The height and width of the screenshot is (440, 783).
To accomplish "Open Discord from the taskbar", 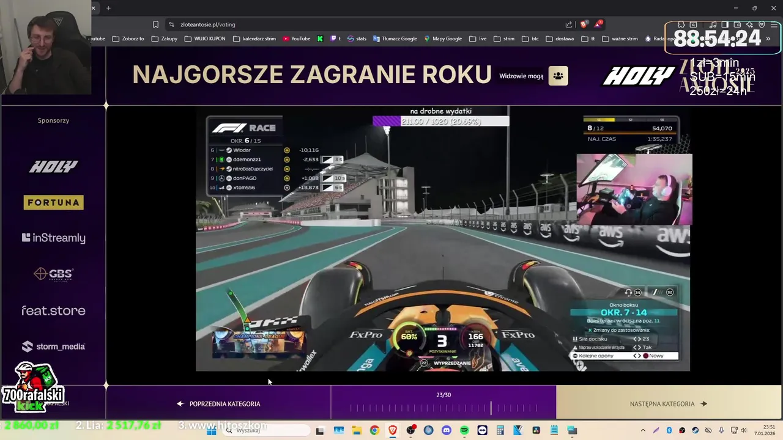I will 446,430.
